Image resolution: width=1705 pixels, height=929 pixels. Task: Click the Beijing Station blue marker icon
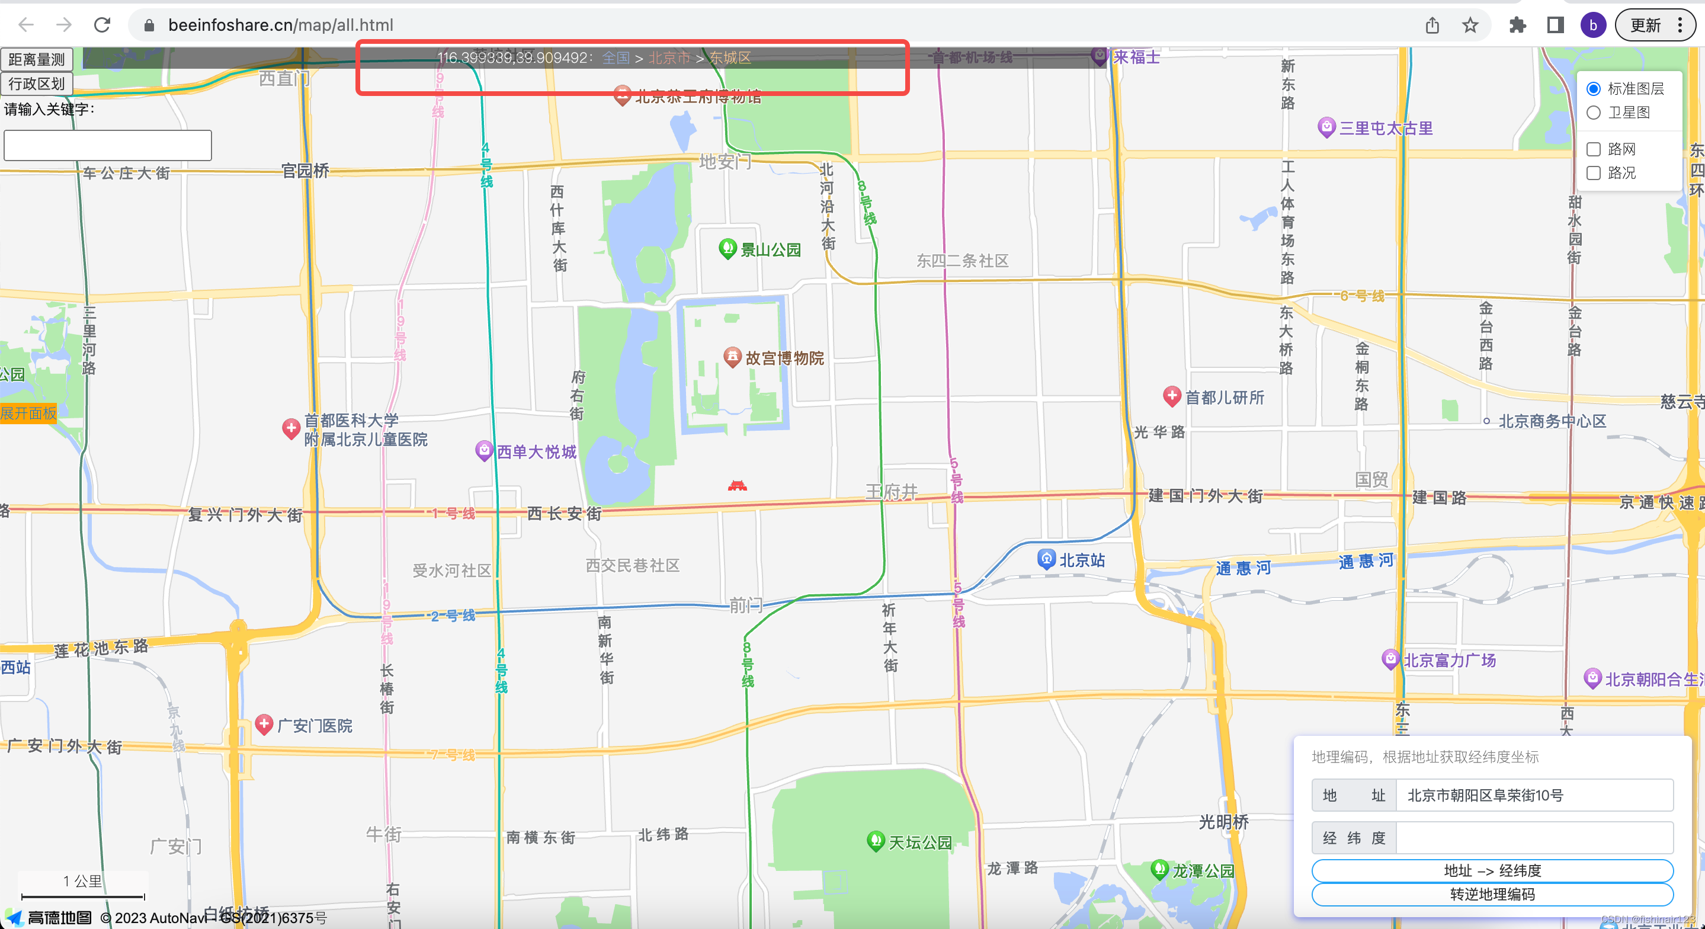coord(1046,558)
